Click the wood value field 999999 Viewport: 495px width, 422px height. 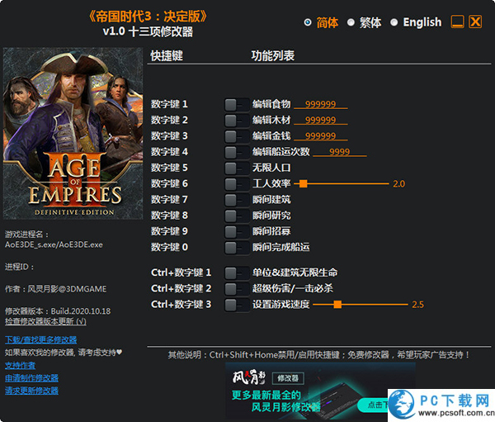click(320, 120)
